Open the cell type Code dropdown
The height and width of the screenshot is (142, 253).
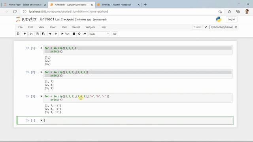(99, 34)
